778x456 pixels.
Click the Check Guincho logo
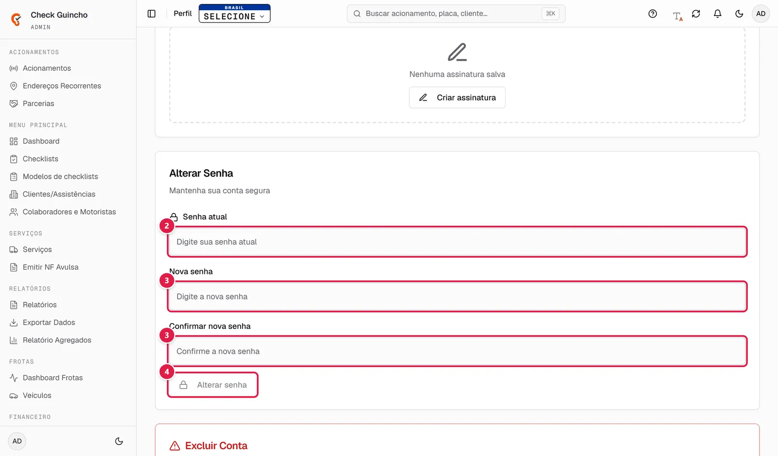[17, 19]
